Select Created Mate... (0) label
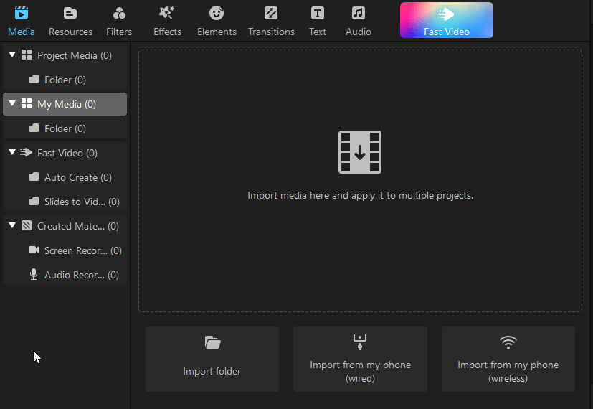593x409 pixels. [x=78, y=226]
